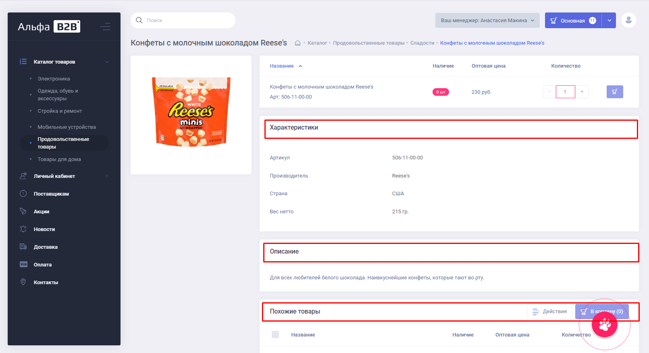The height and width of the screenshot is (353, 649).
Task: Click the Каталог товаров list icon
Action: 23,62
